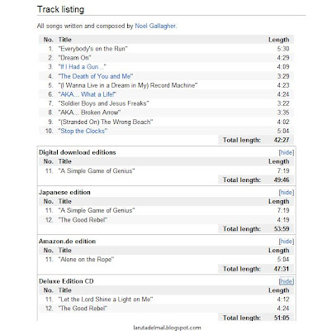Open "AKA... What a Life!" link
Screen dimensions: 322x331
[x=88, y=94]
